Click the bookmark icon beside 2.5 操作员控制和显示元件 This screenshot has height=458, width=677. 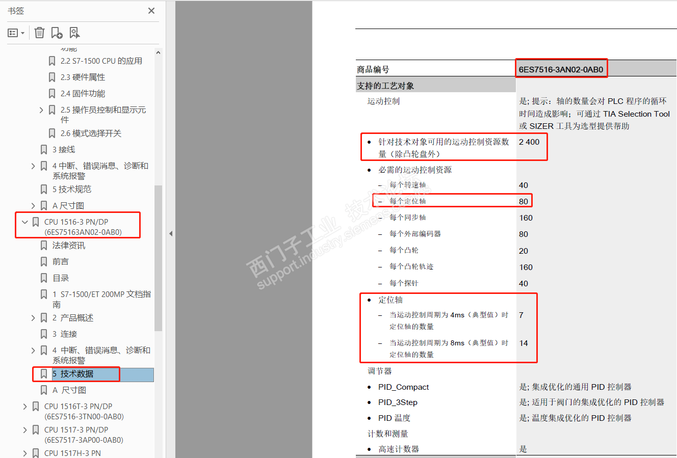click(x=52, y=110)
